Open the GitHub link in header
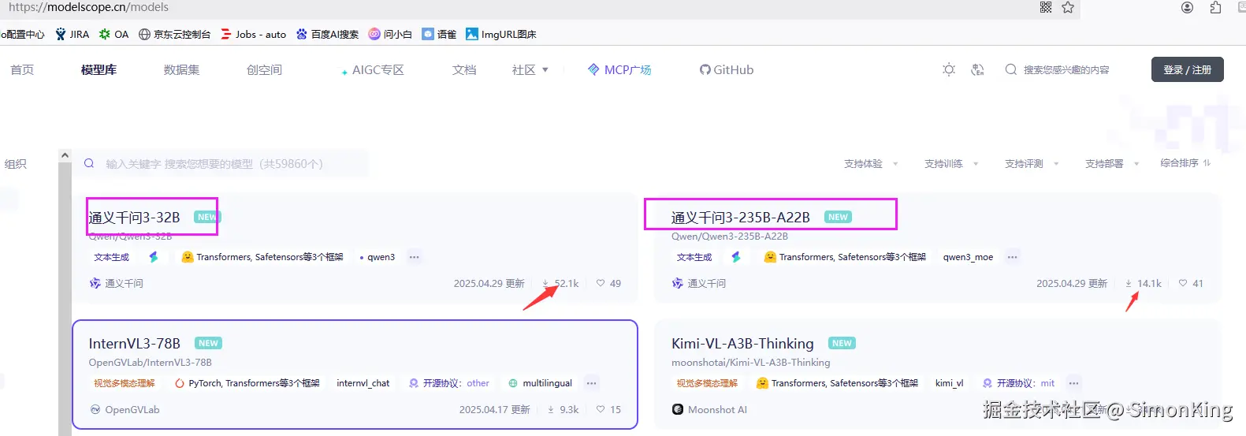This screenshot has width=1246, height=436. tap(727, 69)
